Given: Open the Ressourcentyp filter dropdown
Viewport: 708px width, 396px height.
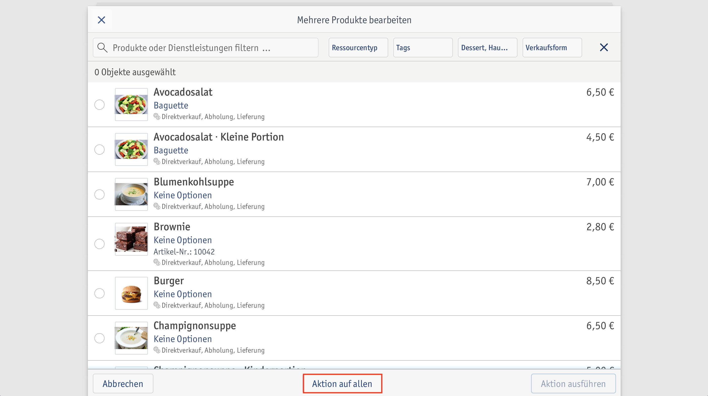Looking at the screenshot, I should tap(358, 47).
